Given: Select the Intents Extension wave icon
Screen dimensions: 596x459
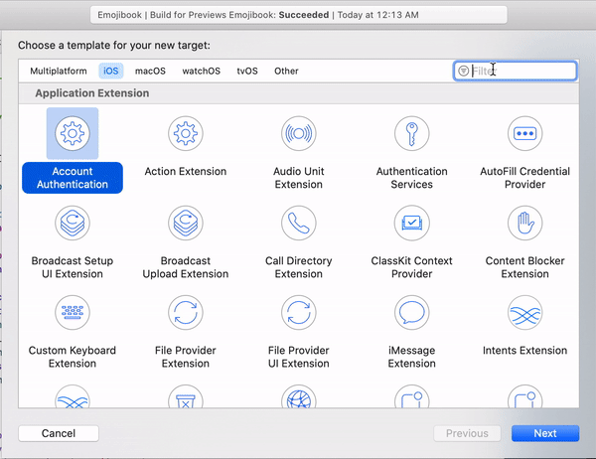Looking at the screenshot, I should coord(524,313).
